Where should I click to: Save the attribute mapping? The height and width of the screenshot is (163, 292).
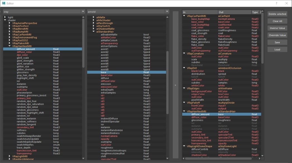pos(277,43)
